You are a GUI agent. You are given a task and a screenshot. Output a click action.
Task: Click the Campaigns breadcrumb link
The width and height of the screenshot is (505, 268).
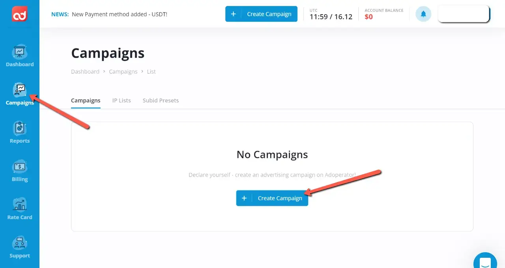[x=123, y=72]
